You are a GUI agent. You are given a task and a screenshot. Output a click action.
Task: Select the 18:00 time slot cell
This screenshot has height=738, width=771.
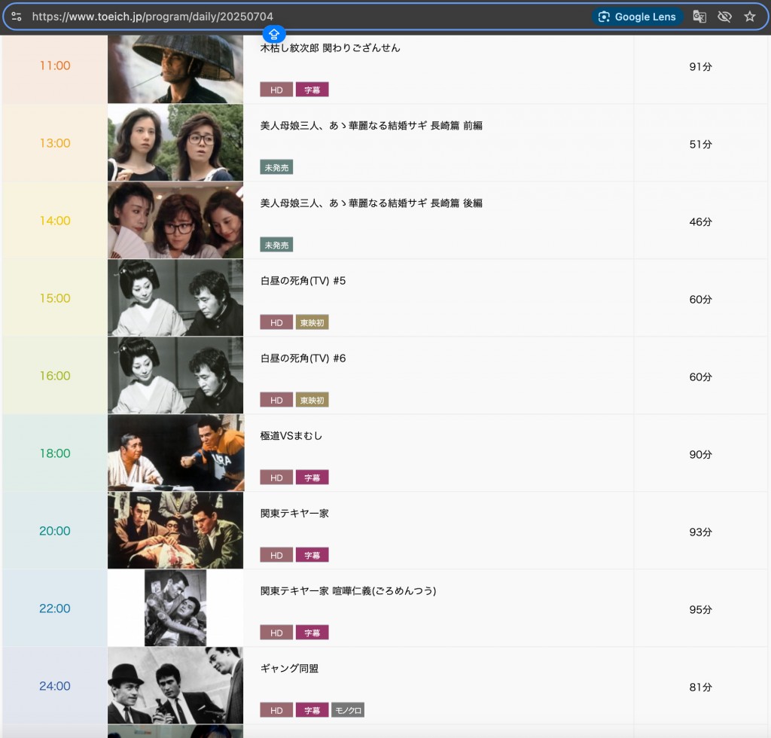[55, 453]
